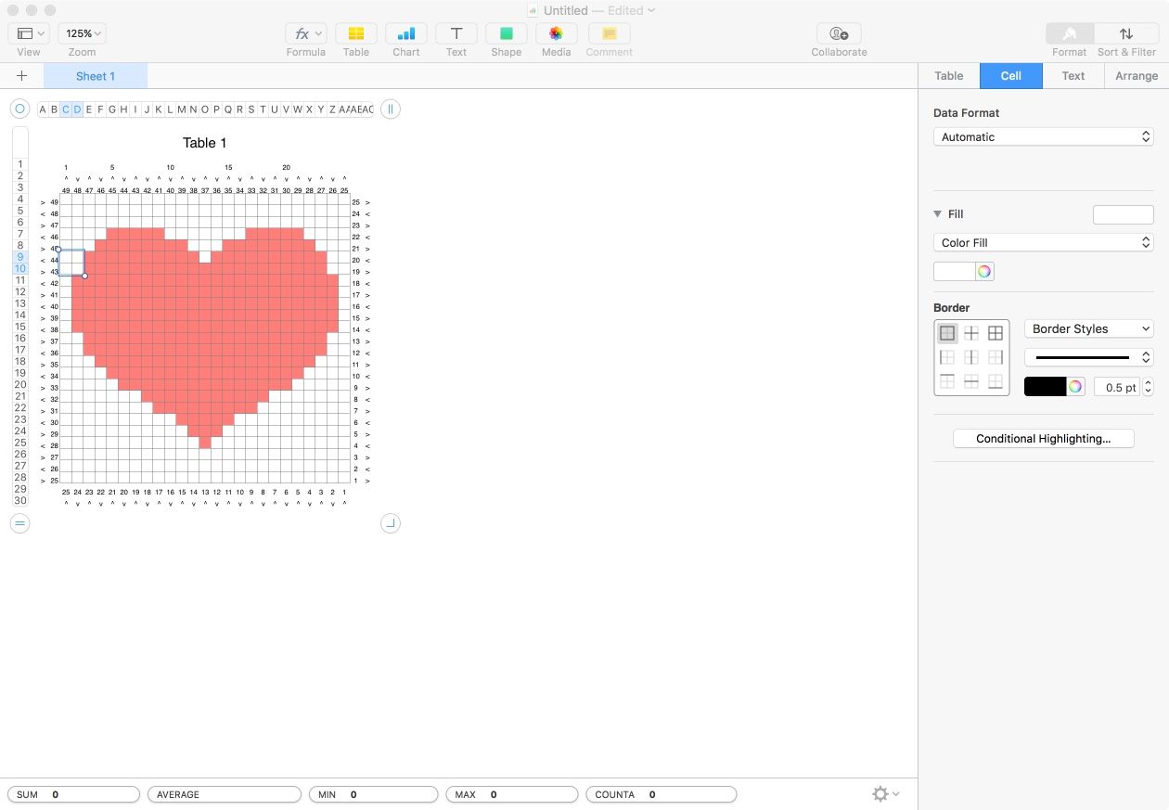
Task: Add a new sheet with the plus button
Action: point(22,76)
